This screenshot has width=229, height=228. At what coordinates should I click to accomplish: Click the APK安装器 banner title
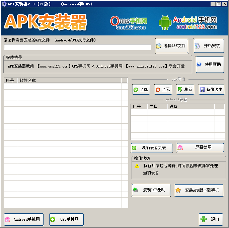click(x=46, y=22)
